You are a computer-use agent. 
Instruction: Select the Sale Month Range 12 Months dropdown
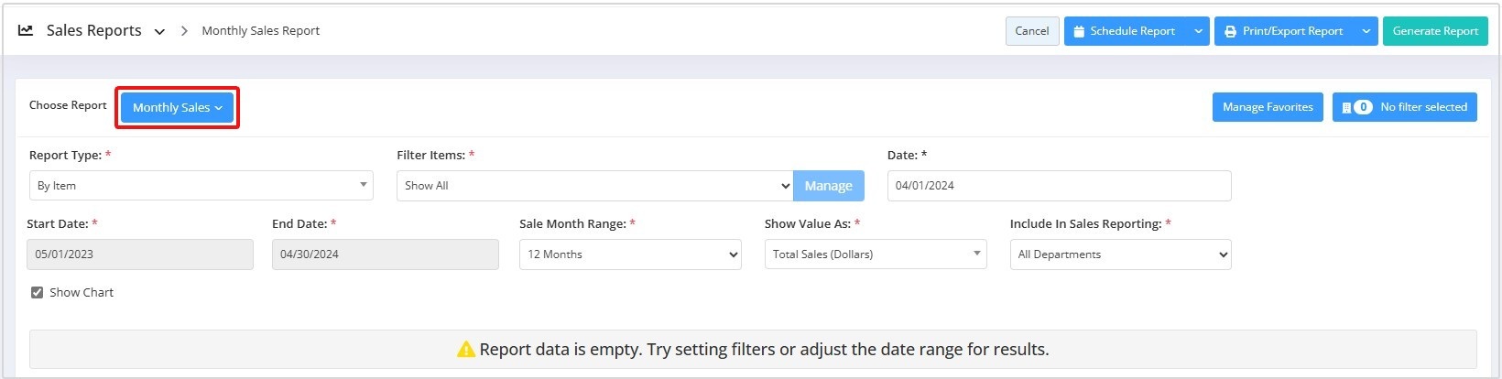[x=630, y=254]
